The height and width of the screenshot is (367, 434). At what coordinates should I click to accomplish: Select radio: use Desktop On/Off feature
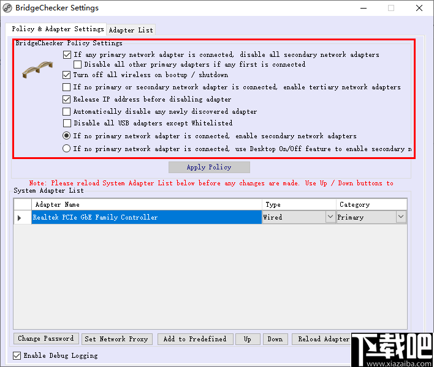66,149
